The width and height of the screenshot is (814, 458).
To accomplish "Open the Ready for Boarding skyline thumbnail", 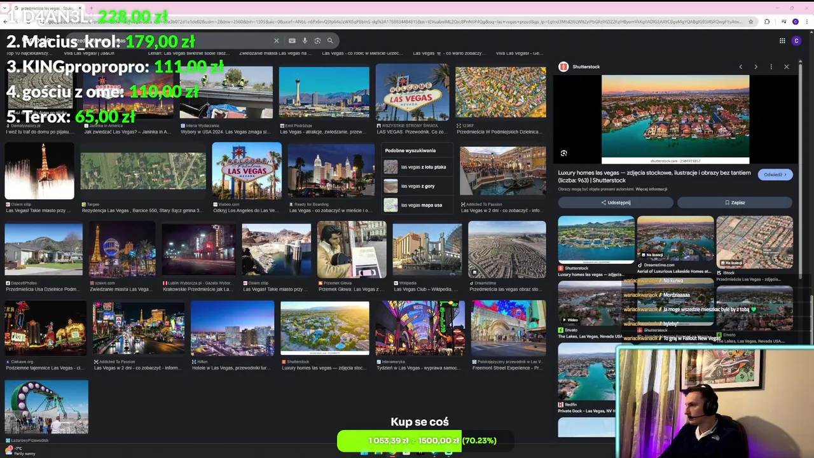I will pos(331,171).
